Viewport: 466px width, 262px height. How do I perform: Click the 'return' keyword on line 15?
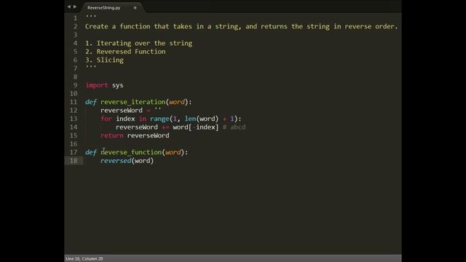pos(111,135)
